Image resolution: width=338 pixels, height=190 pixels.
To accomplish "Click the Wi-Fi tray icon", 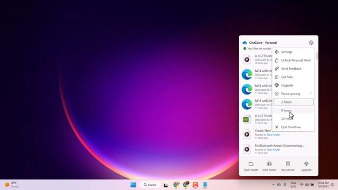I will pyautogui.click(x=302, y=185).
